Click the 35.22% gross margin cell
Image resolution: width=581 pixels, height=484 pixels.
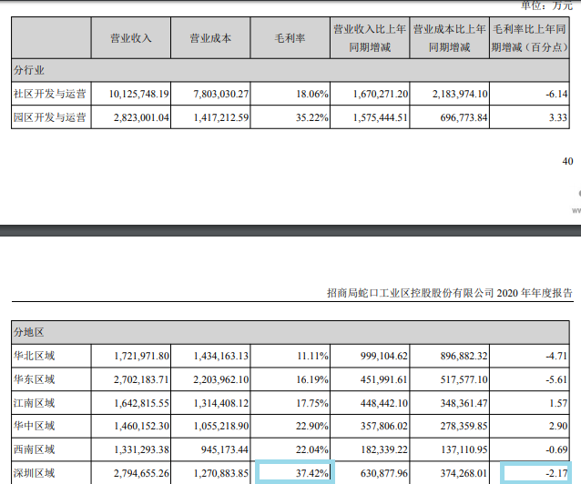coord(290,117)
